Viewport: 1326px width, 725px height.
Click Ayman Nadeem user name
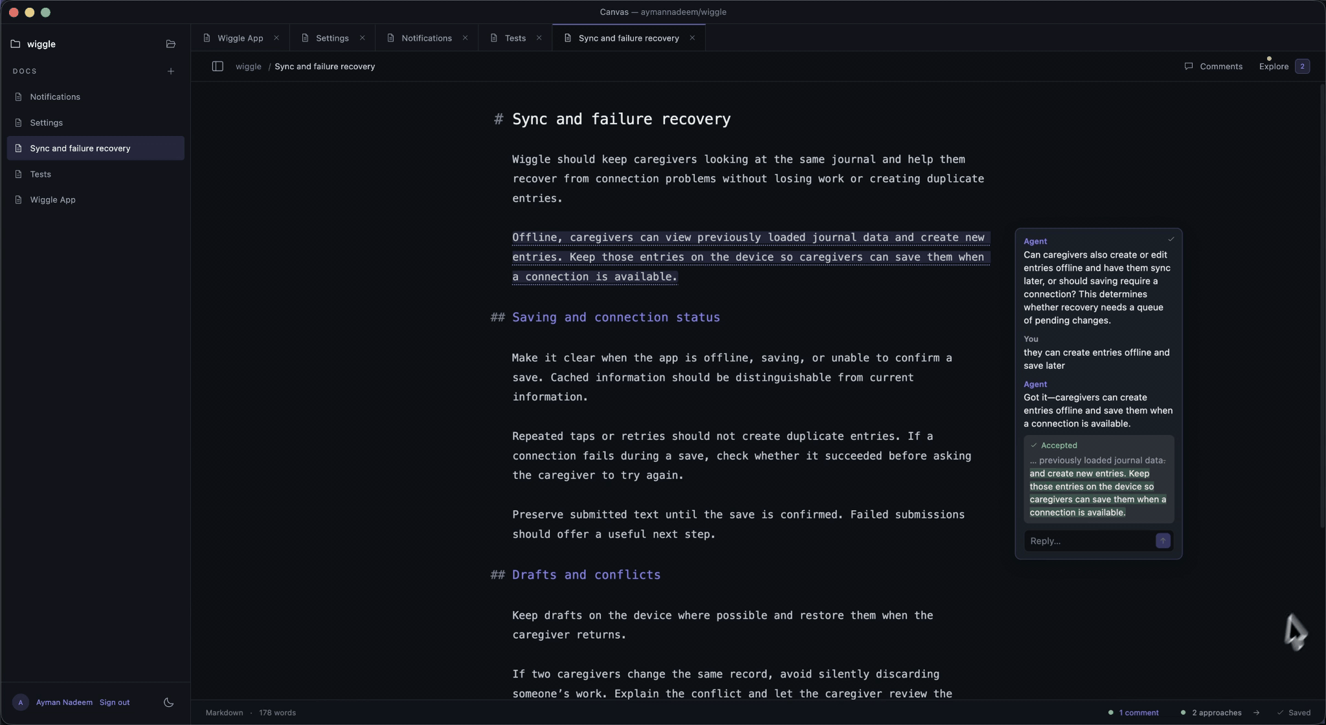click(64, 702)
